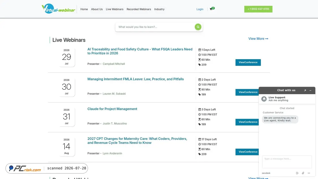The height and width of the screenshot is (179, 318).
Task: Go to About Us page
Action: point(97,9)
